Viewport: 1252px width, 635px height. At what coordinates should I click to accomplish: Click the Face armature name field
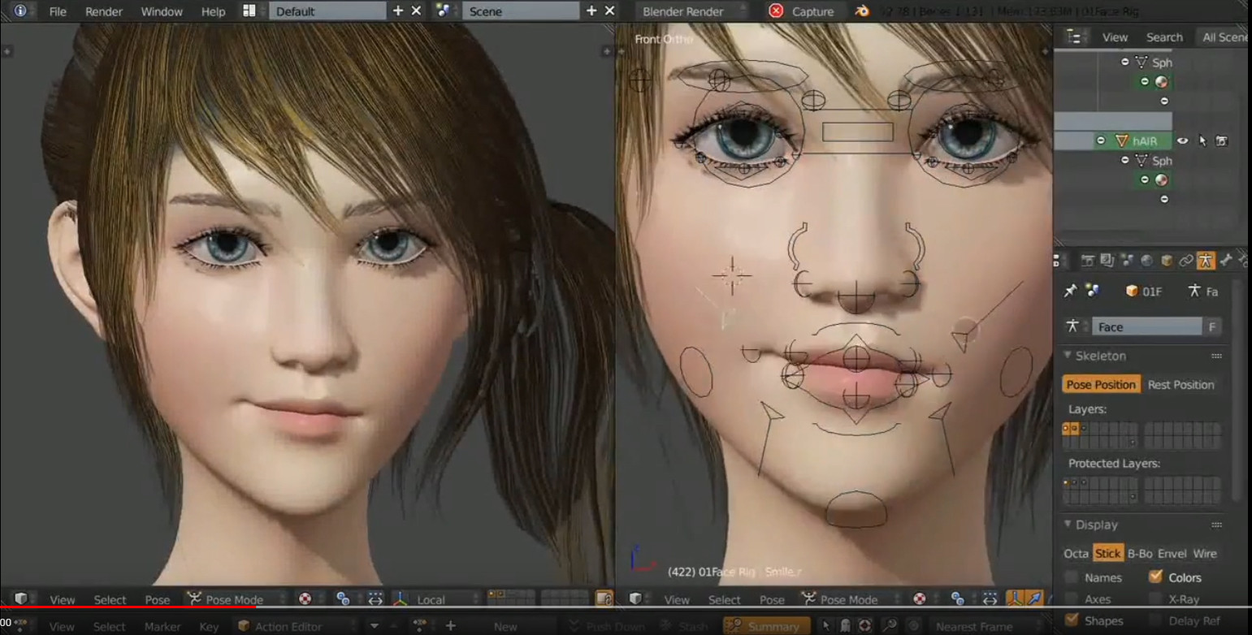point(1147,326)
